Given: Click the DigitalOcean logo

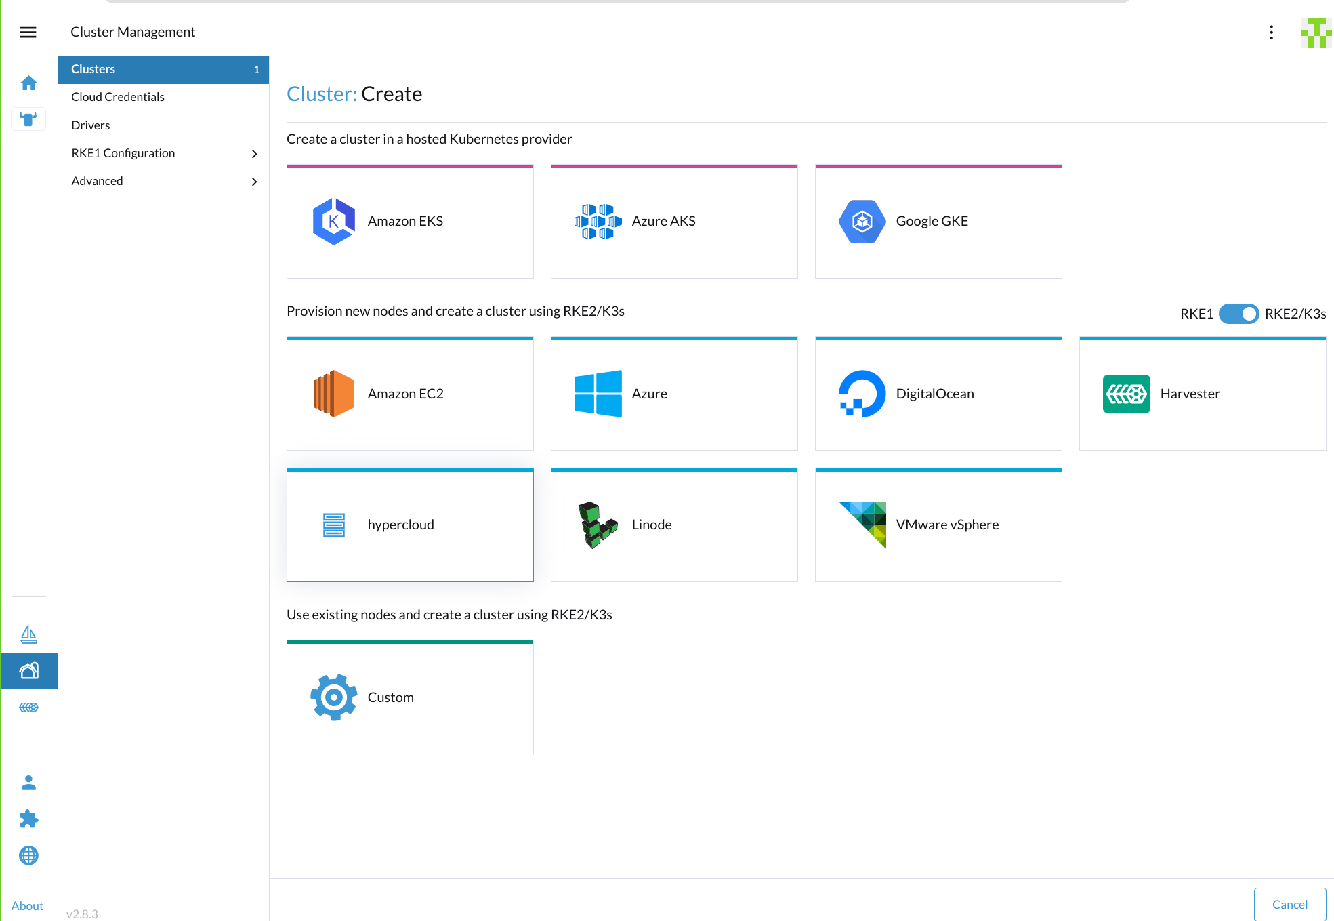Looking at the screenshot, I should (862, 394).
